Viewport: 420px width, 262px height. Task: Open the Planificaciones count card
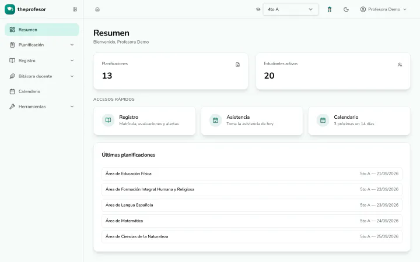click(170, 71)
